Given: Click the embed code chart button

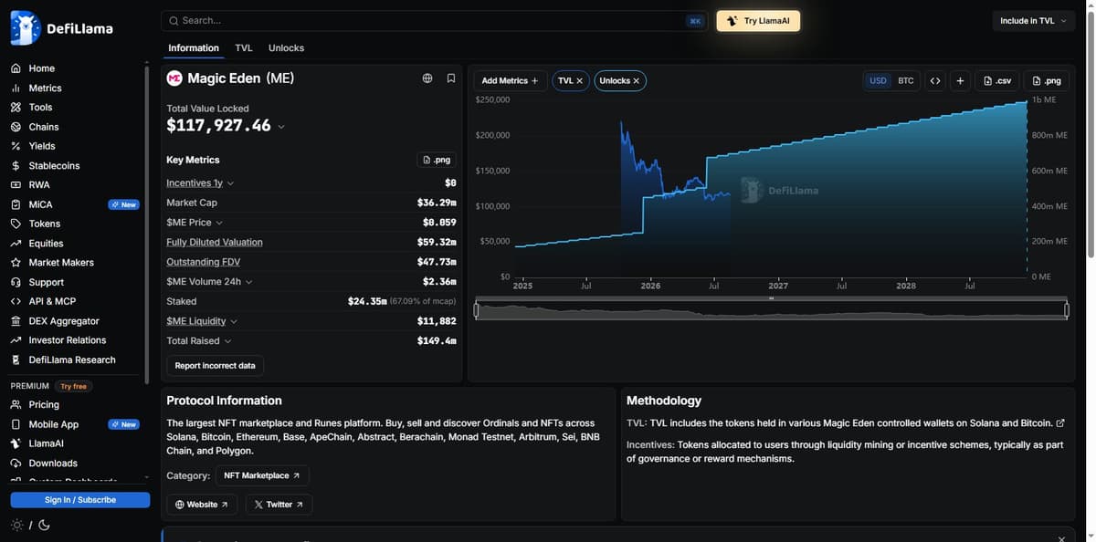Looking at the screenshot, I should [x=934, y=80].
